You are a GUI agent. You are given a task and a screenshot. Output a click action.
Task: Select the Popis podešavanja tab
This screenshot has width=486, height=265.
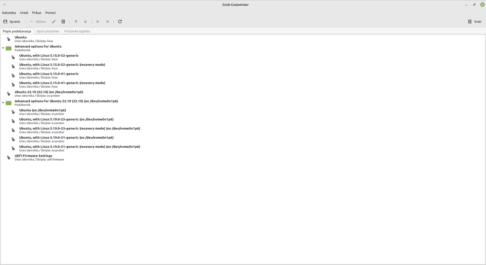(17, 31)
